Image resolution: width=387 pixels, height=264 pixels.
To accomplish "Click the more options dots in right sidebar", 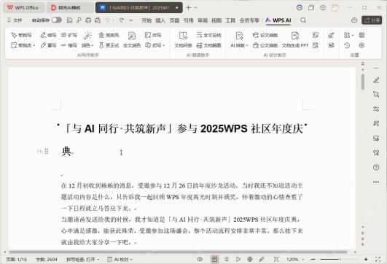I will coord(376,182).
